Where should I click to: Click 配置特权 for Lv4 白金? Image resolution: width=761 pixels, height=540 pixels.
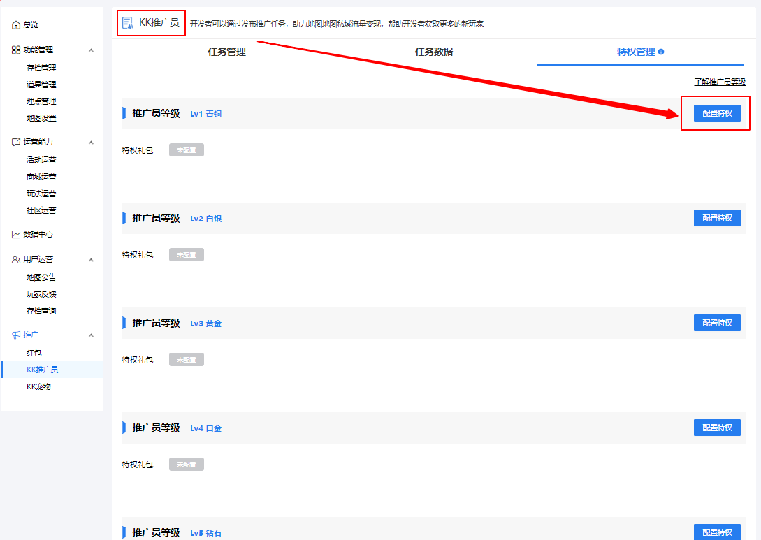[x=717, y=428]
